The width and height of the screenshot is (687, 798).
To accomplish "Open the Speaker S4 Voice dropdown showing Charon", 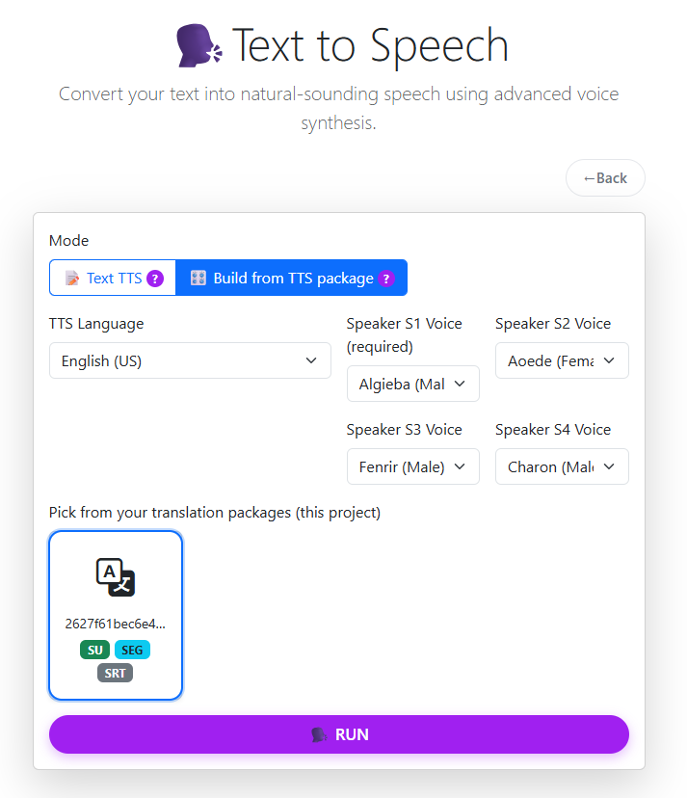I will click(562, 466).
